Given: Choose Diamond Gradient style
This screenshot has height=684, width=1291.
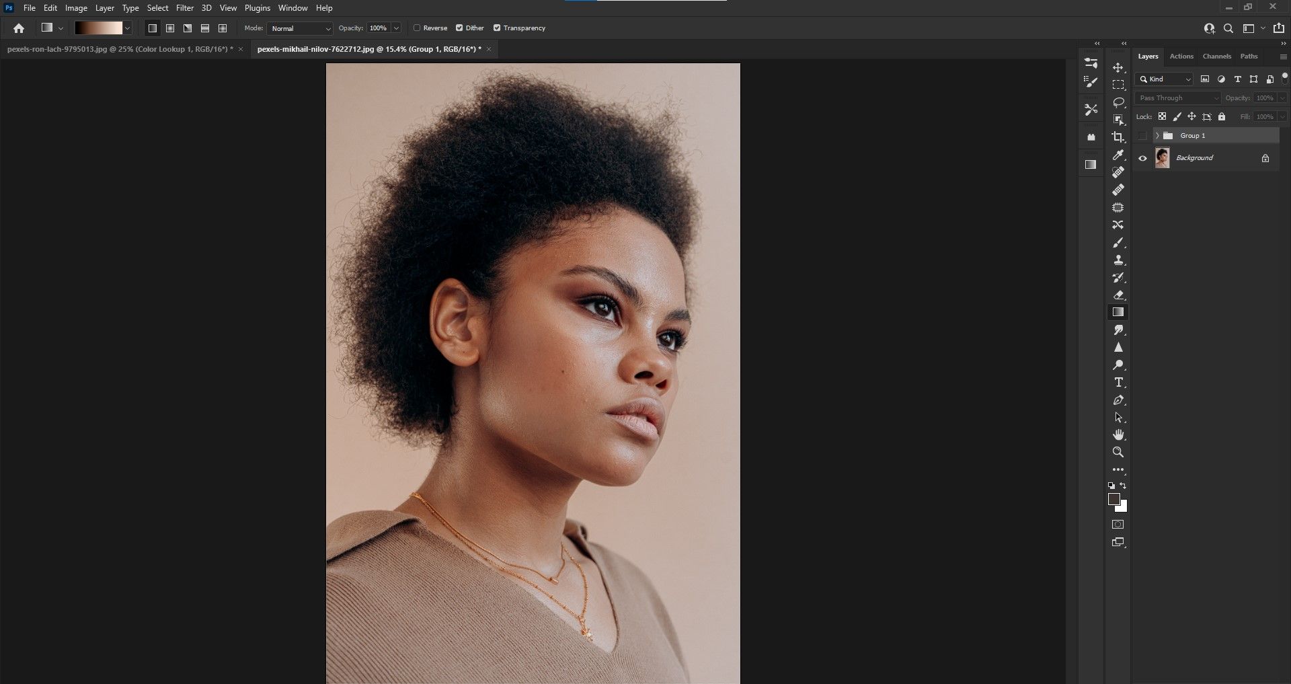Looking at the screenshot, I should coord(223,28).
